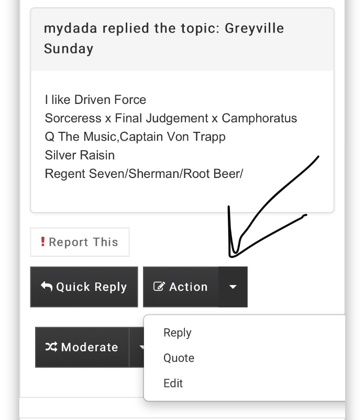Screen dimensions: 364x420
Task: Click the Action button label
Action: coord(189,287)
